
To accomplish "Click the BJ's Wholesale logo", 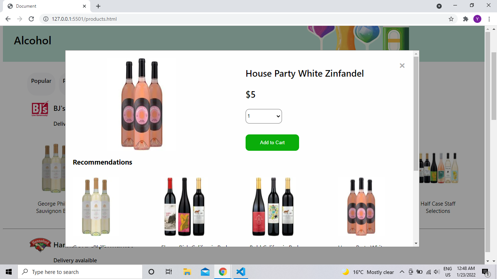I will click(x=40, y=108).
